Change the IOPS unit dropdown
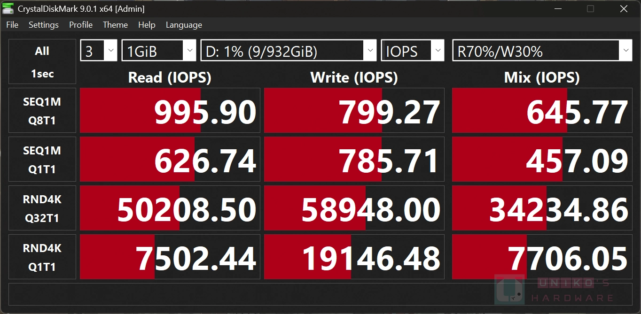 pos(413,51)
